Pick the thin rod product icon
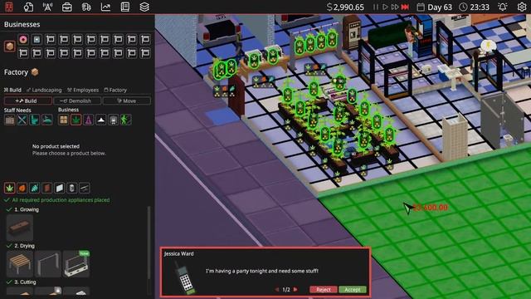This screenshot has width=531, height=299. click(x=85, y=188)
